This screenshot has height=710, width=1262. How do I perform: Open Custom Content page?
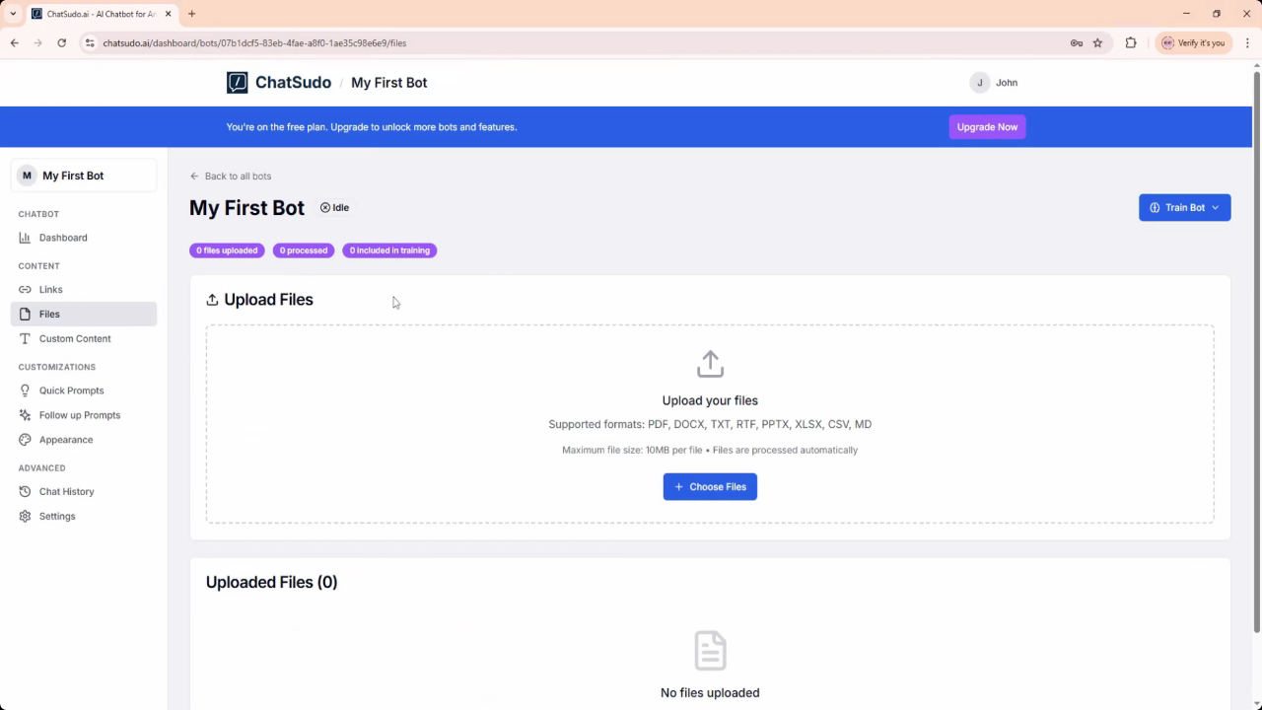point(84,338)
